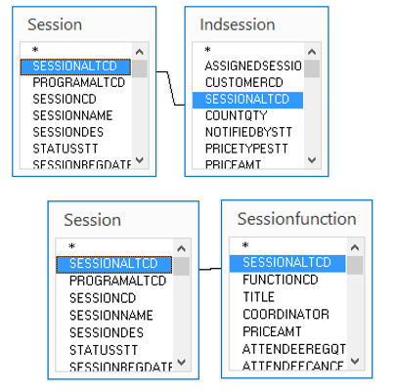Select highlighted SESSIONALTCD in Indsession table
Image resolution: width=396 pixels, height=392 pixels.
[247, 100]
